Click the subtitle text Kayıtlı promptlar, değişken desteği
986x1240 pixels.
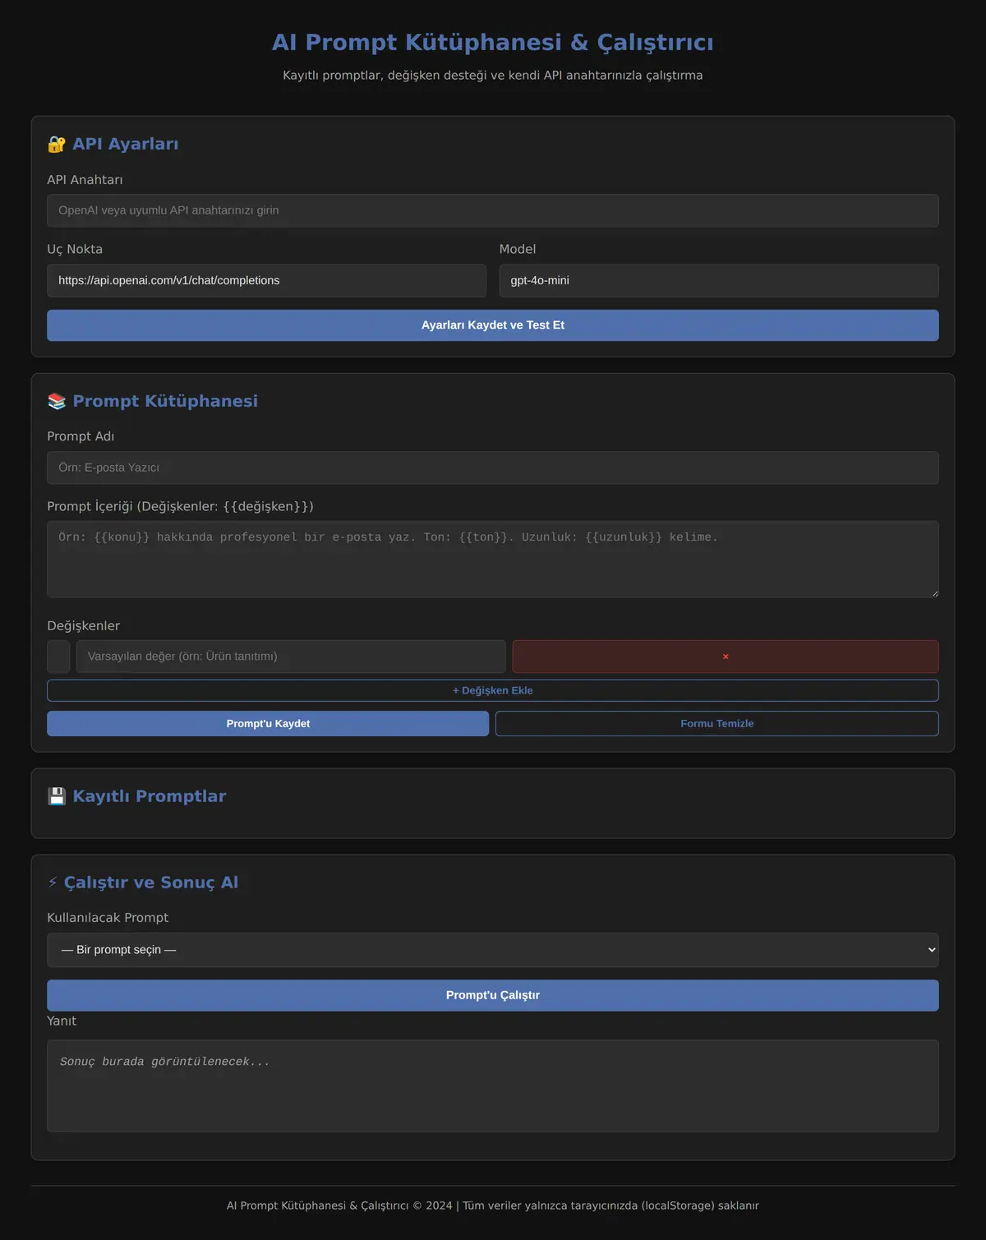pos(493,76)
